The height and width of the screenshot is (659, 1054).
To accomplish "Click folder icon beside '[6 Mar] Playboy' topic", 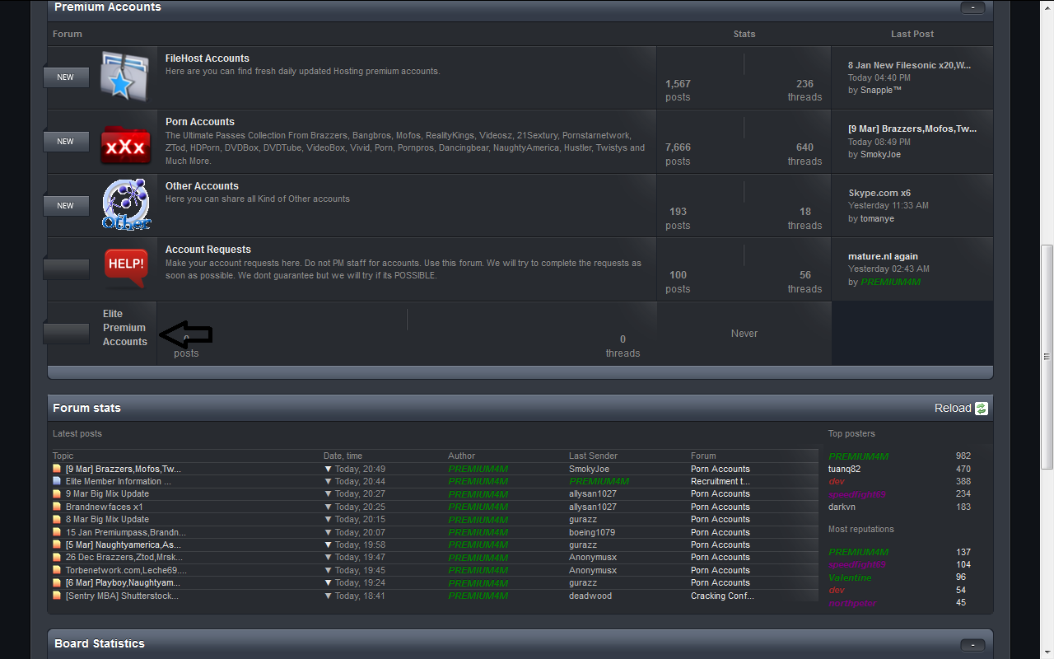I will 57,582.
